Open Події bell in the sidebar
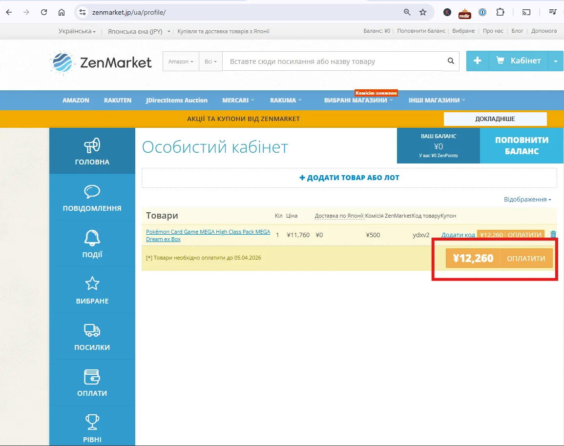The height and width of the screenshot is (446, 564). [x=92, y=244]
